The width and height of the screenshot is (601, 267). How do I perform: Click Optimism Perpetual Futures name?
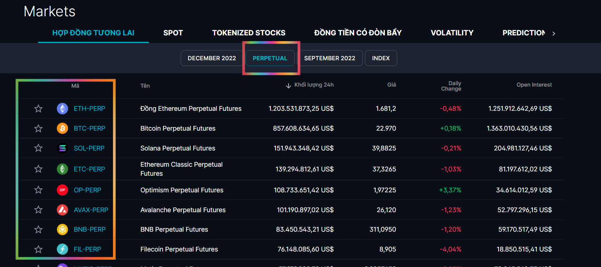click(182, 190)
